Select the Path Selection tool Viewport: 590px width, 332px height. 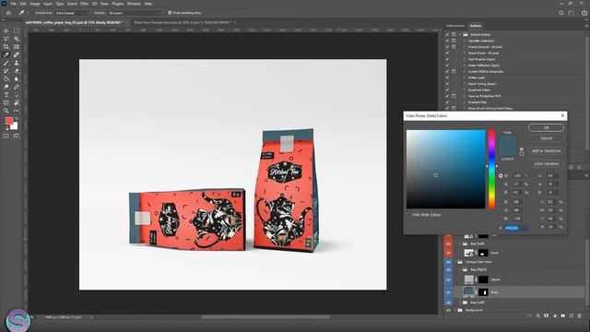click(17, 95)
